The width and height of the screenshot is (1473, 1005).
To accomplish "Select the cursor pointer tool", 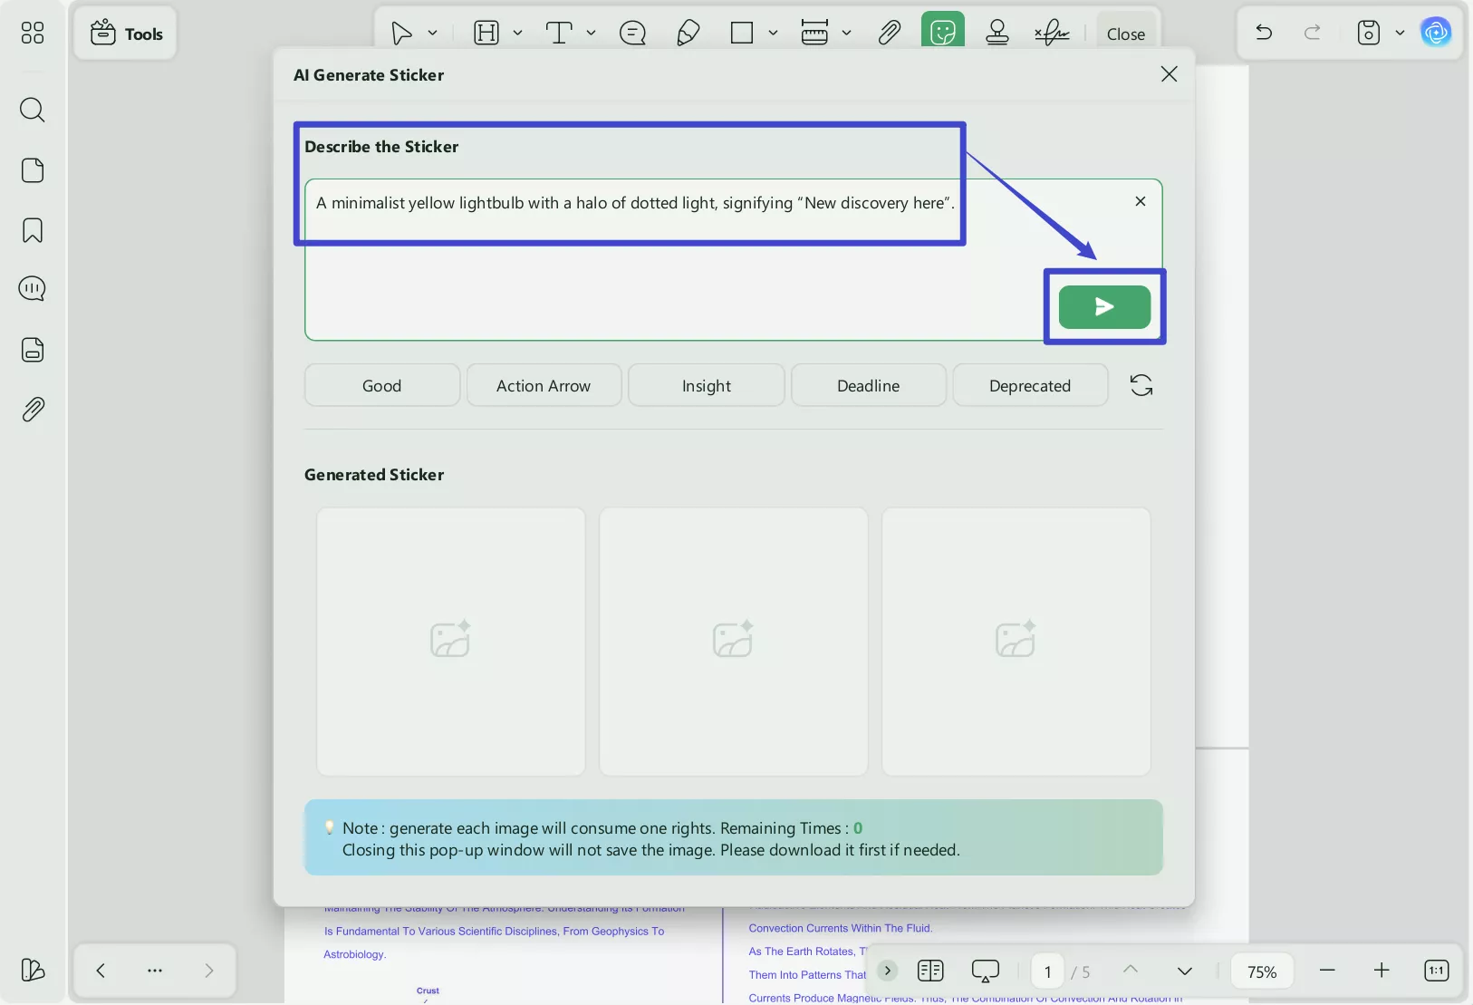I will click(401, 34).
